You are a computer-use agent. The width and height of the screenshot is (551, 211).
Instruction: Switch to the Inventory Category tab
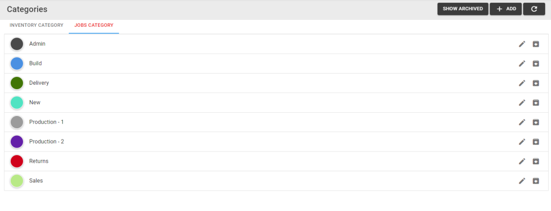[x=37, y=25]
